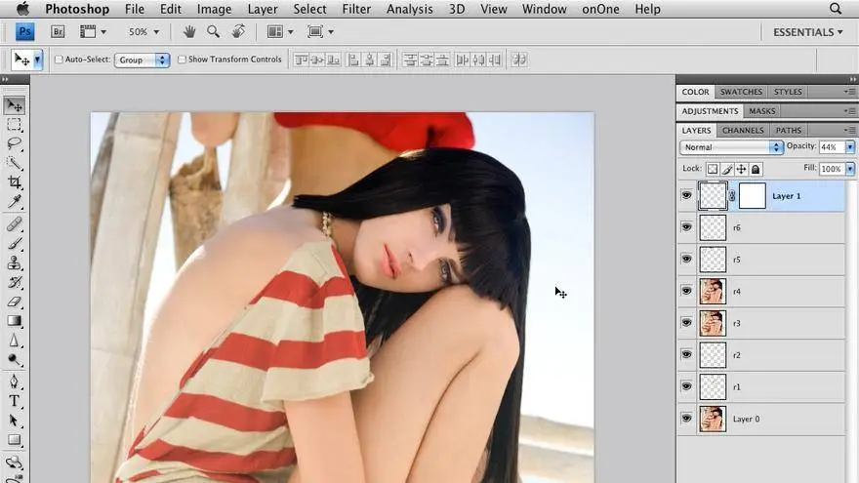Expand the Opacity slider arrow
Image resolution: width=859 pixels, height=483 pixels.
click(x=849, y=147)
